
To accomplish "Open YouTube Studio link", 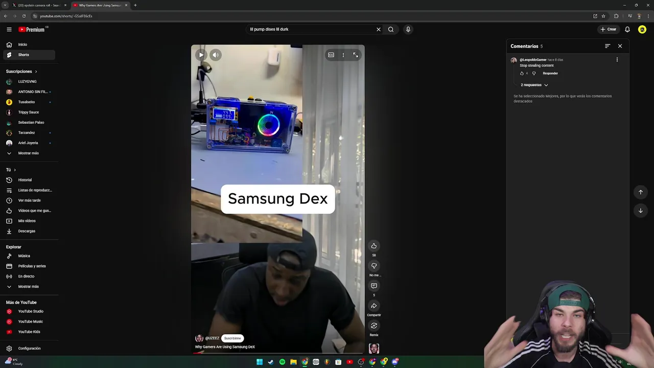I will coord(29,311).
